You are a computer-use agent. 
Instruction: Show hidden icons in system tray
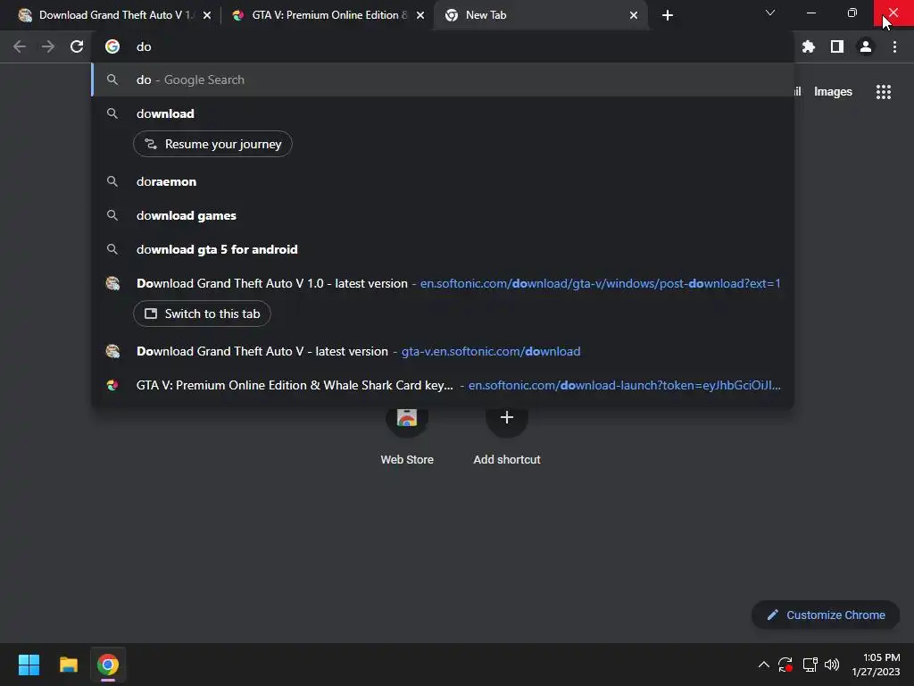(x=764, y=665)
